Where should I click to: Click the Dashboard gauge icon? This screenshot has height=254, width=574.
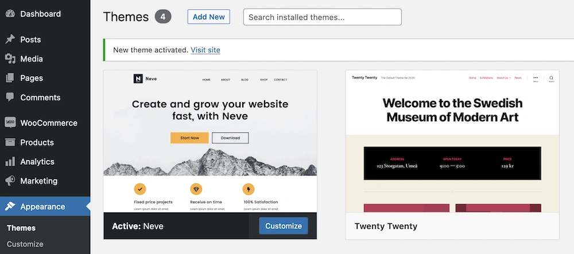tap(10, 14)
